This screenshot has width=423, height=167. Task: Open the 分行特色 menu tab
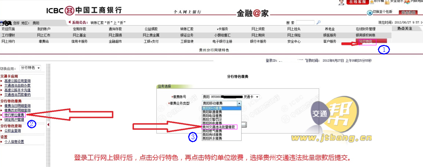coord(371,41)
